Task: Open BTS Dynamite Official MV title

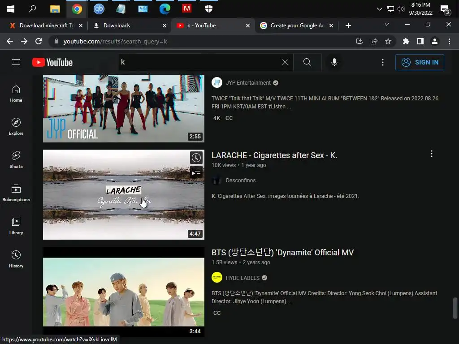Action: point(282,253)
